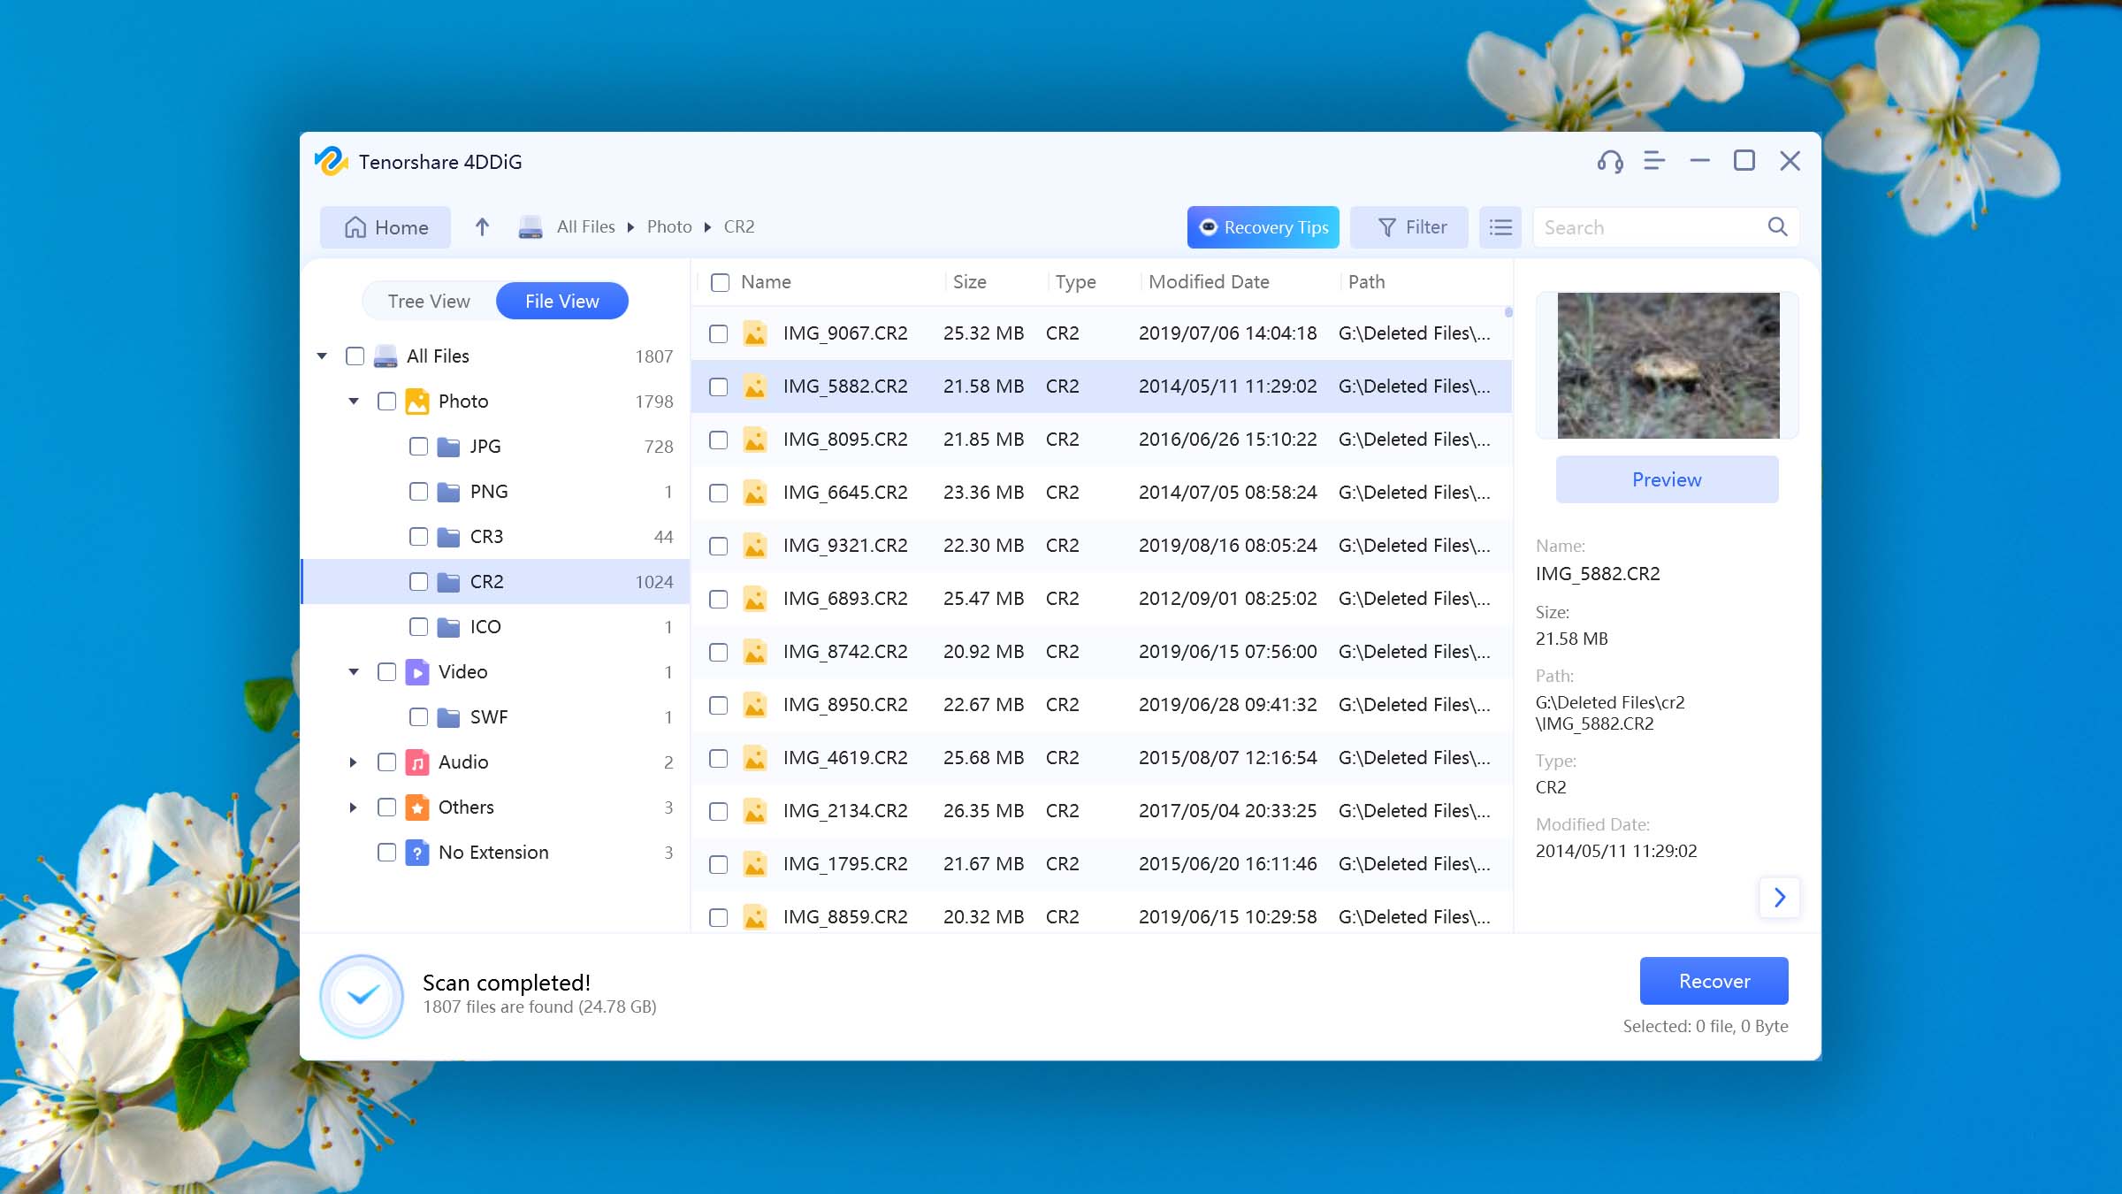Select the IMG_6893.CR2 file name

845,599
